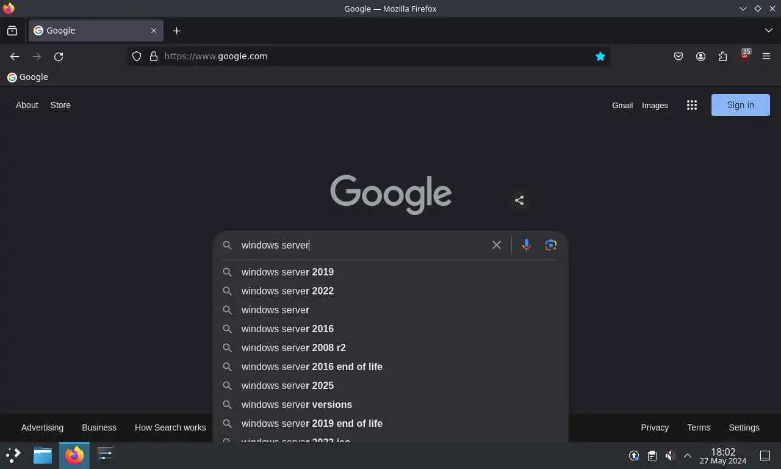Click the share icon beside Google logo

click(519, 200)
